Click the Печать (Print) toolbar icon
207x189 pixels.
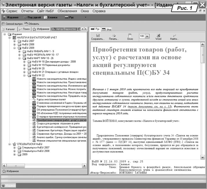[114, 35]
